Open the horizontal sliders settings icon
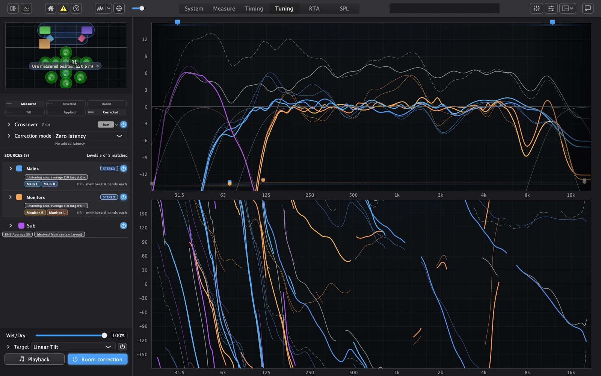 pyautogui.click(x=551, y=8)
